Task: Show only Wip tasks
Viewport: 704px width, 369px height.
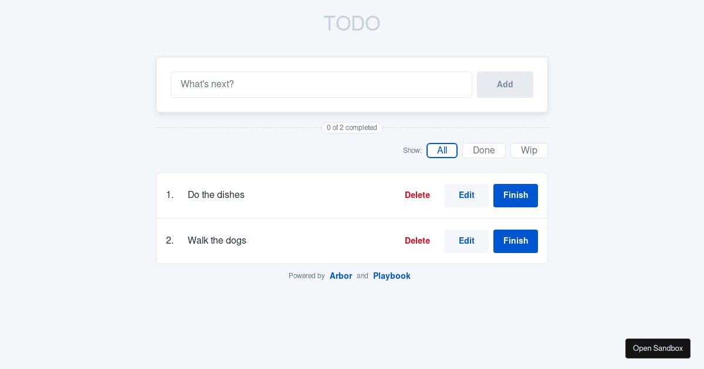Action: [529, 151]
